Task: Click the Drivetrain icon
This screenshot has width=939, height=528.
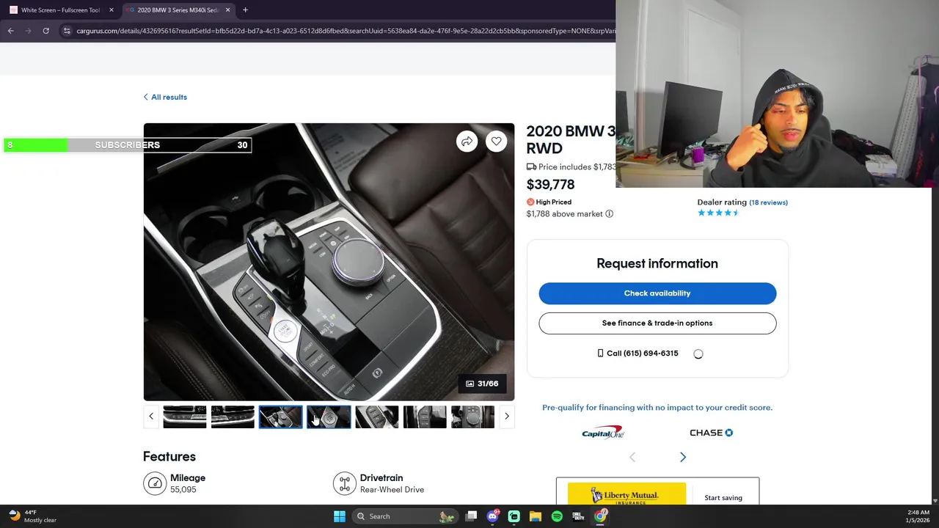Action: (x=344, y=483)
